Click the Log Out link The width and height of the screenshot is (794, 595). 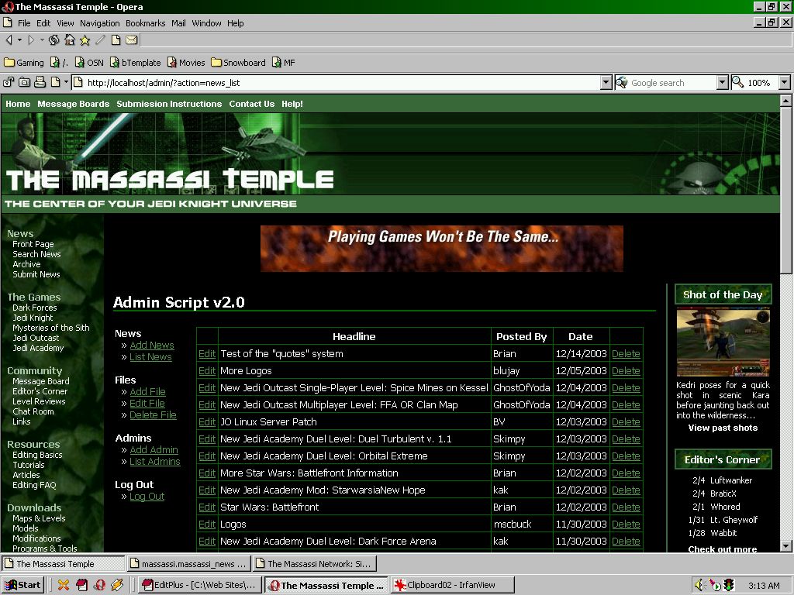[x=147, y=497]
